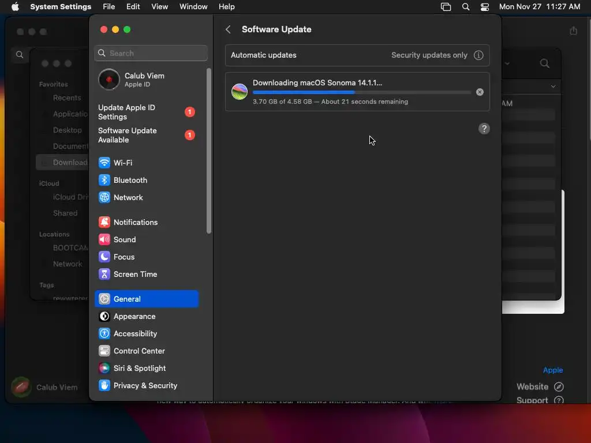Select Control Center icon
This screenshot has width=591, height=443.
coord(104,351)
